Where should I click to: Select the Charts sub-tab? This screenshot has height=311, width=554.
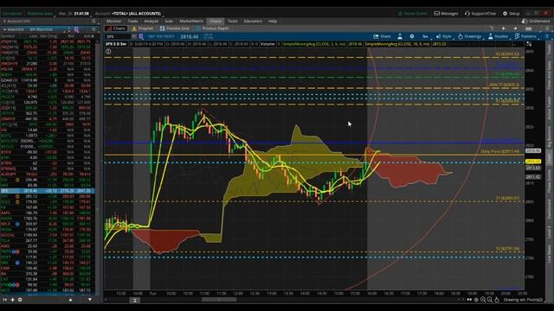116,29
